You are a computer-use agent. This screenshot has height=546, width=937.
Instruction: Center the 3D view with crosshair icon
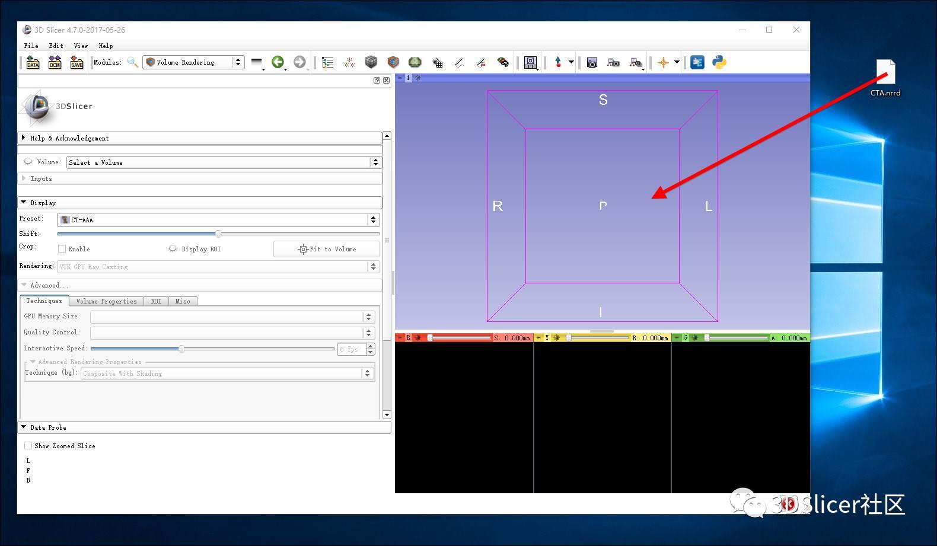pos(417,78)
